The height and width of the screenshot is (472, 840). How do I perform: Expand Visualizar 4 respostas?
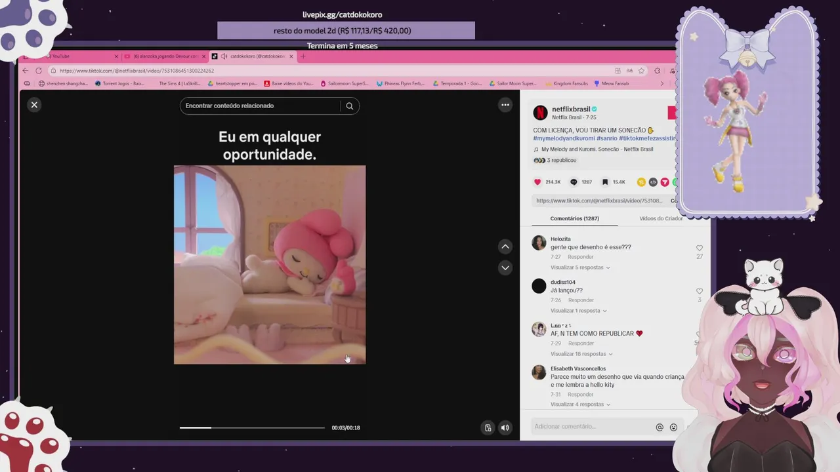tap(580, 404)
